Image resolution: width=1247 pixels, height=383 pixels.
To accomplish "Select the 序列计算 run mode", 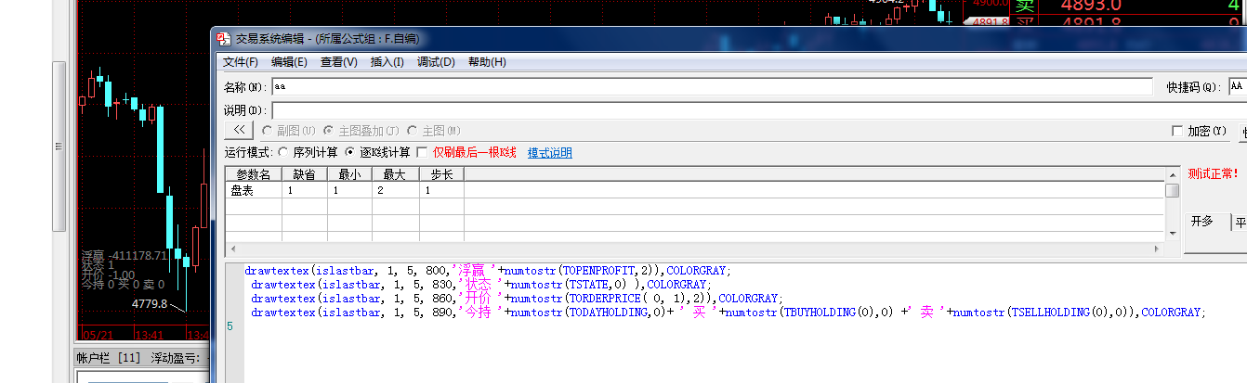I will click(282, 152).
